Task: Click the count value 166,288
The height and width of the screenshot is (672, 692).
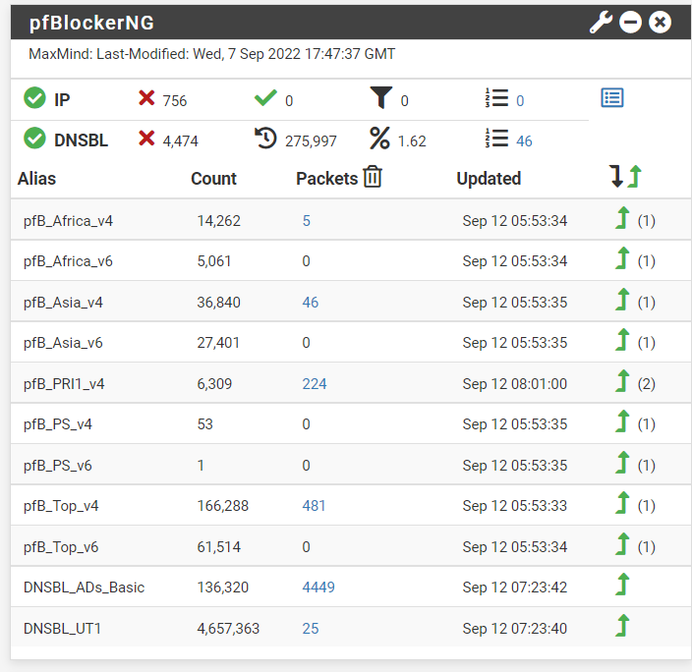Action: pos(223,506)
